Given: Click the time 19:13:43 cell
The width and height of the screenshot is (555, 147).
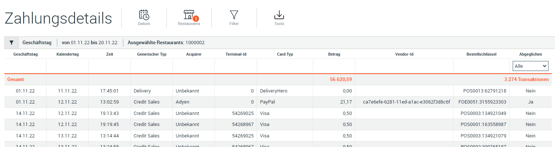Looking at the screenshot, I should (x=109, y=113).
